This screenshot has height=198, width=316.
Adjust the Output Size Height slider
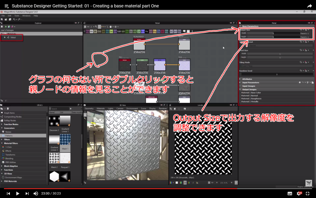point(274,37)
